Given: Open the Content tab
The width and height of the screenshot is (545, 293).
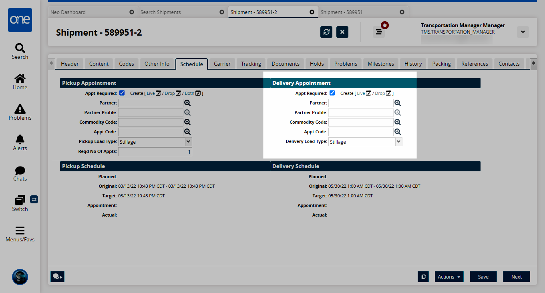Looking at the screenshot, I should 99,64.
